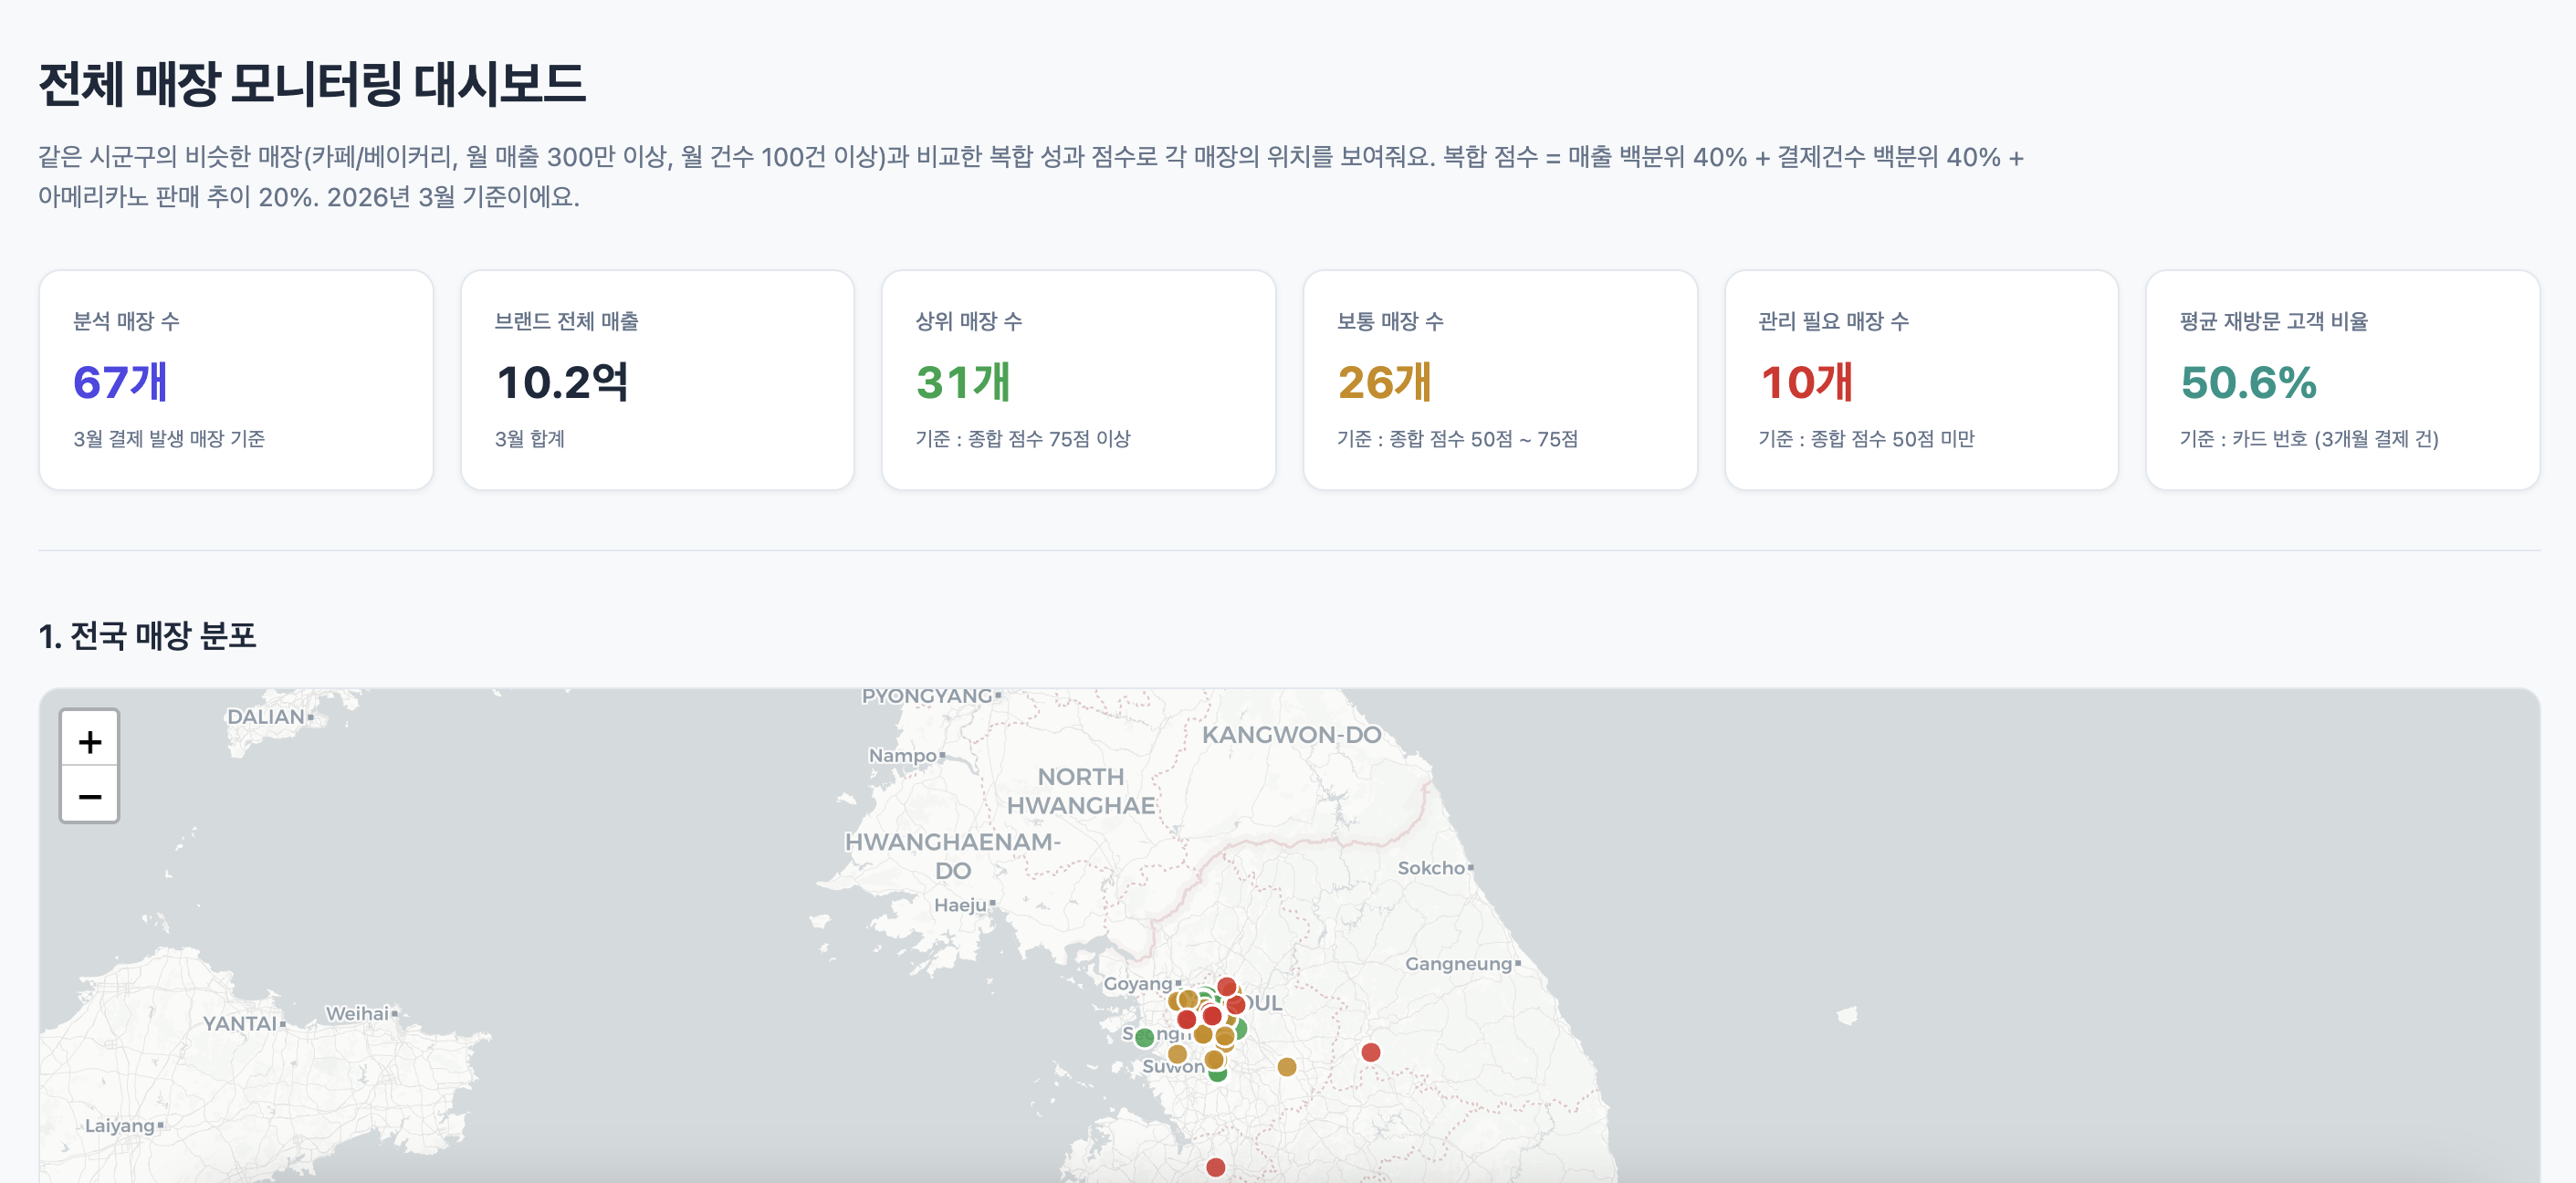
Task: Click the YANTAI label on the map
Action: tap(240, 1024)
